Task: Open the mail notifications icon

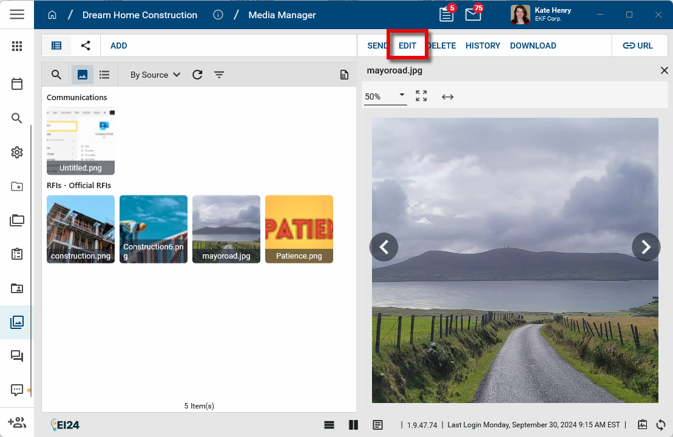Action: coord(473,15)
